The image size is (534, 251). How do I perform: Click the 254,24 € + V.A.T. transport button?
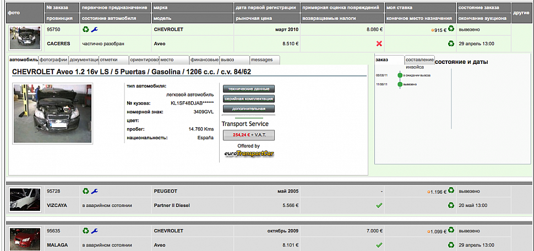pyautogui.click(x=249, y=135)
